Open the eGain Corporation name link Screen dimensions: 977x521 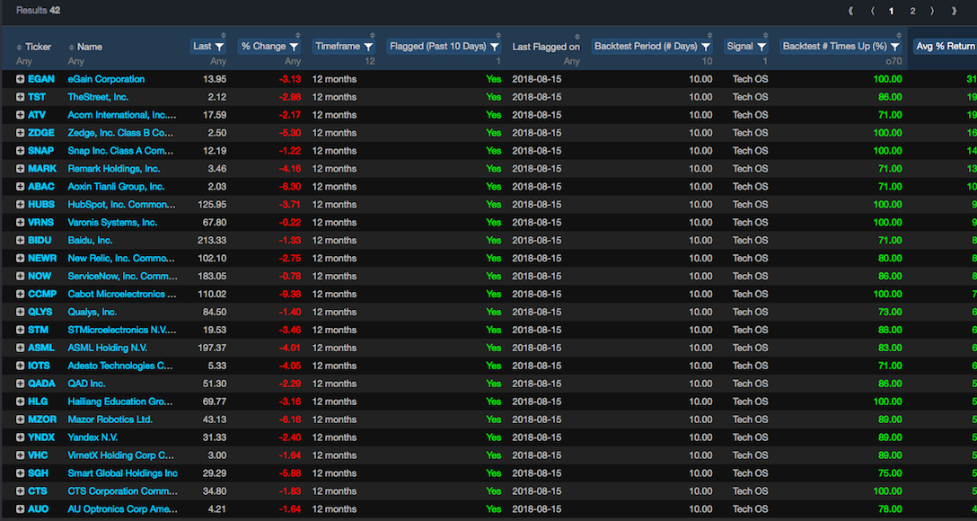point(106,79)
